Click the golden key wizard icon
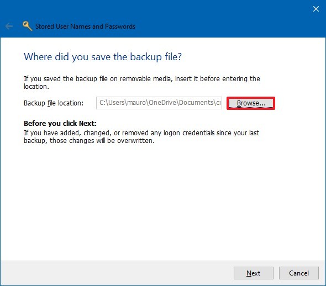This screenshot has width=326, height=286. coord(27,26)
